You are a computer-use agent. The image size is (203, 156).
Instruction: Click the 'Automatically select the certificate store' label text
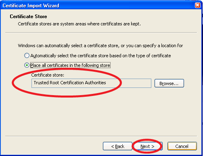click(100, 56)
